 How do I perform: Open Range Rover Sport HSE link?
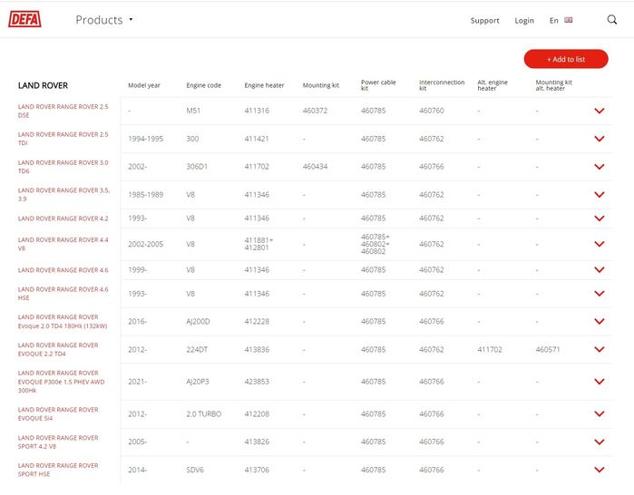pos(58,470)
